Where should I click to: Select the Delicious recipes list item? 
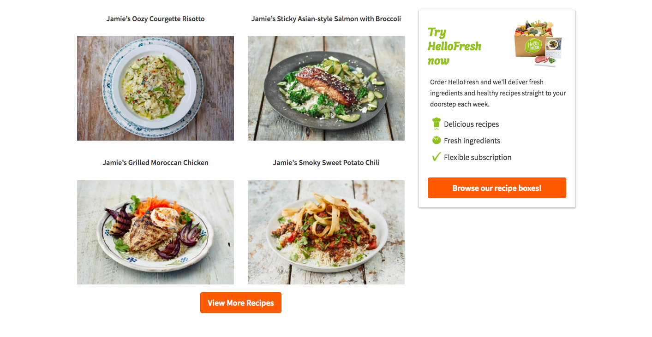pyautogui.click(x=471, y=124)
